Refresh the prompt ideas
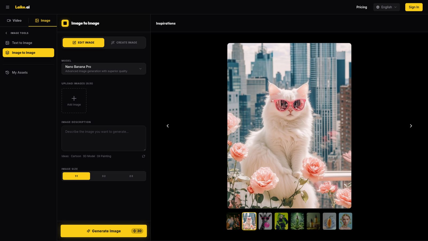428x241 pixels. tap(144, 156)
